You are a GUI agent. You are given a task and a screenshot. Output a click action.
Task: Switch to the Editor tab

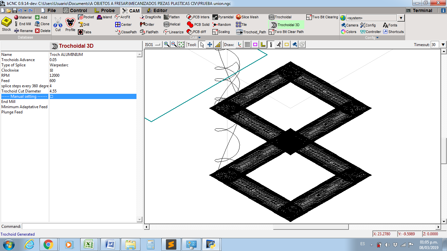(x=157, y=10)
